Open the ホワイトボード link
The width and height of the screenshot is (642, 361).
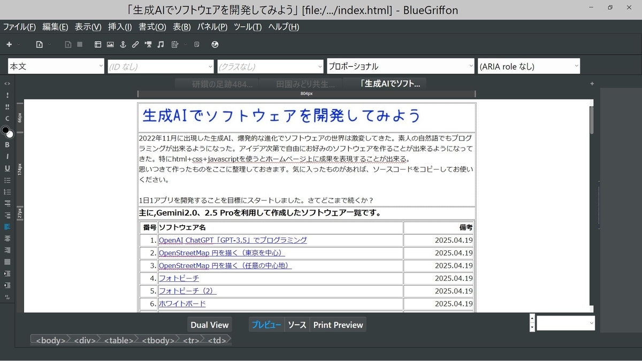[182, 304]
